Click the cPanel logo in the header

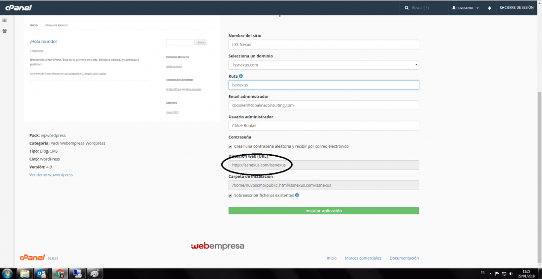[x=18, y=7]
